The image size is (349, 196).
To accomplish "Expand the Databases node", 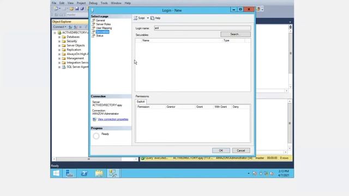I will [59, 37].
